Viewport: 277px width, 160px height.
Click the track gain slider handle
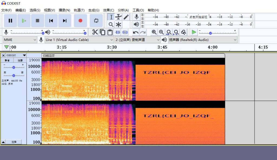[14, 67]
